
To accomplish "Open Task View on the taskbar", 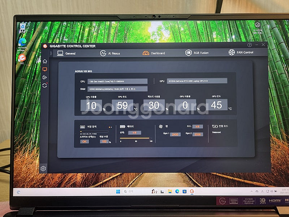I will click(162, 192).
